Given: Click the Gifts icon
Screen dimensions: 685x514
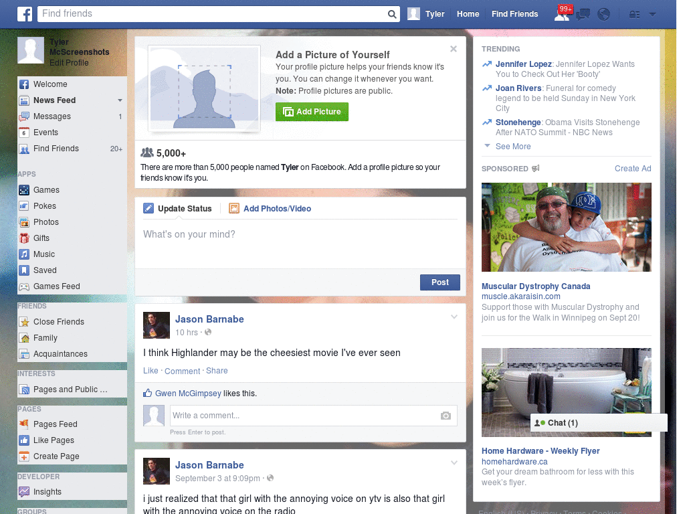Looking at the screenshot, I should pos(24,238).
